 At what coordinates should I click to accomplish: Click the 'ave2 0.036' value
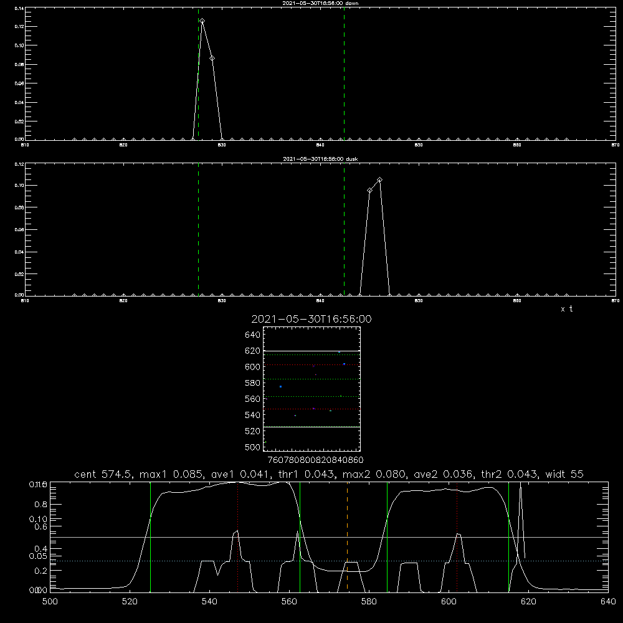(444, 474)
